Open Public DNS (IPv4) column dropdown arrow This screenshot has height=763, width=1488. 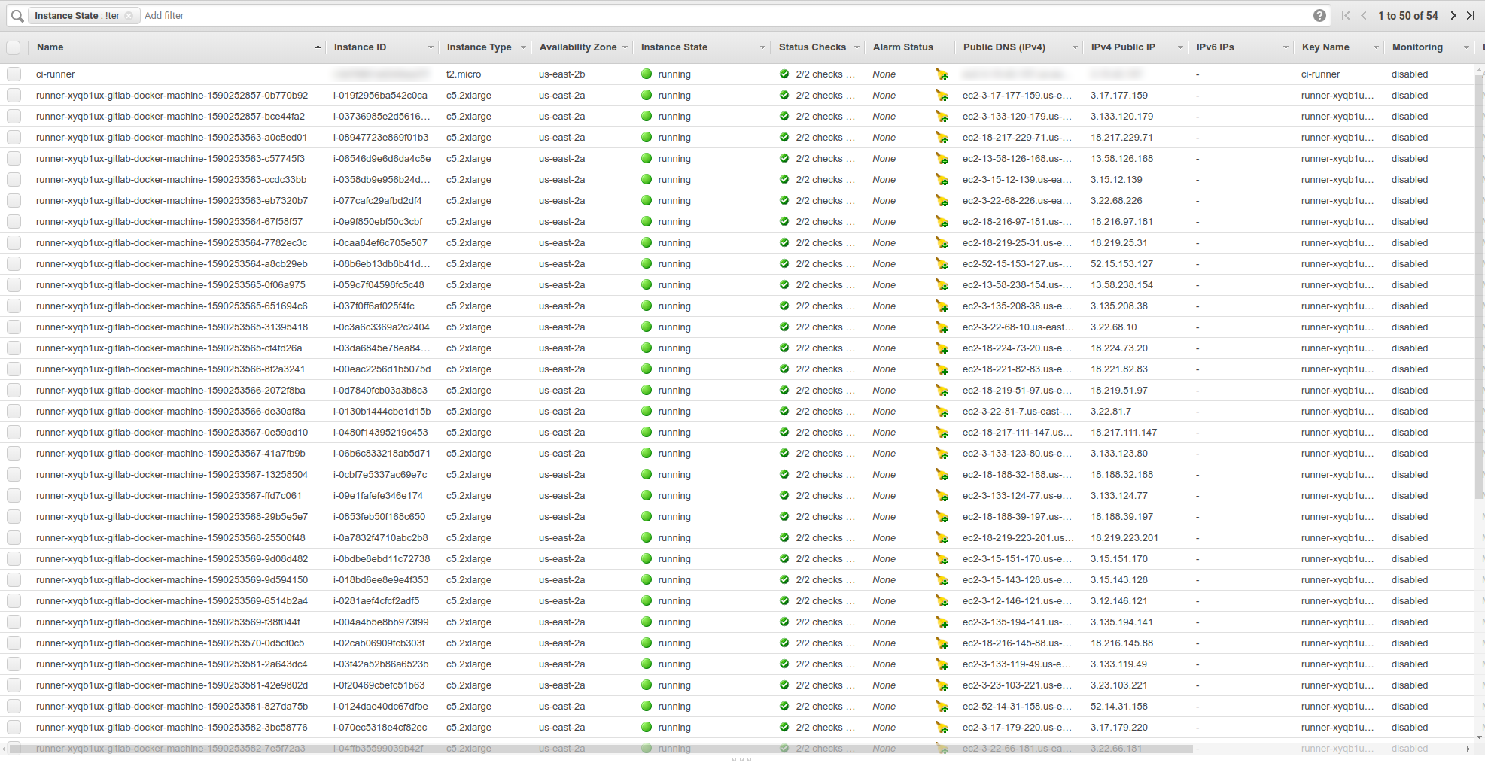pos(1075,47)
